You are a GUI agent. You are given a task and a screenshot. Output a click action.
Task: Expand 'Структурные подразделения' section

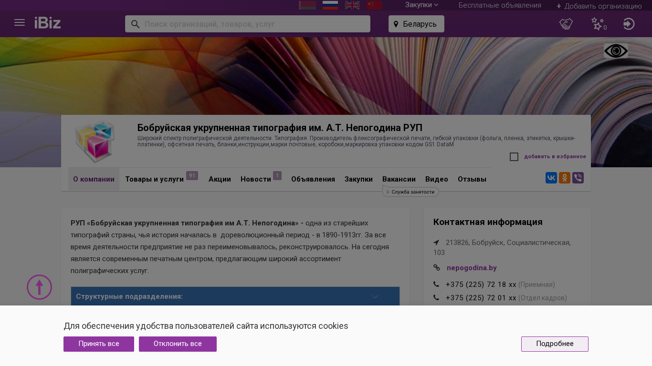235,296
